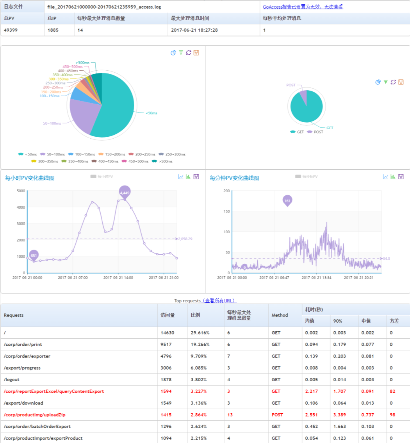Restore the response-time pie chart

[189, 53]
